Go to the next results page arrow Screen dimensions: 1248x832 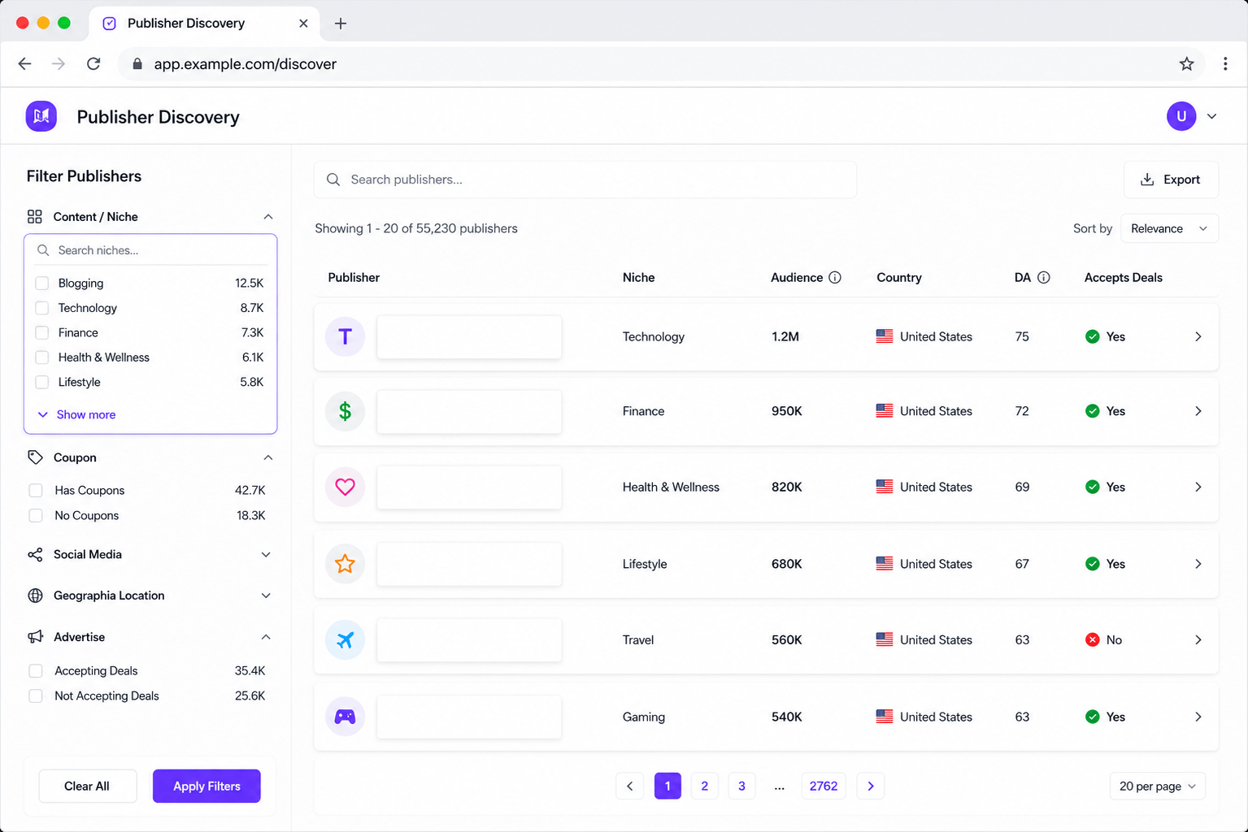(871, 786)
